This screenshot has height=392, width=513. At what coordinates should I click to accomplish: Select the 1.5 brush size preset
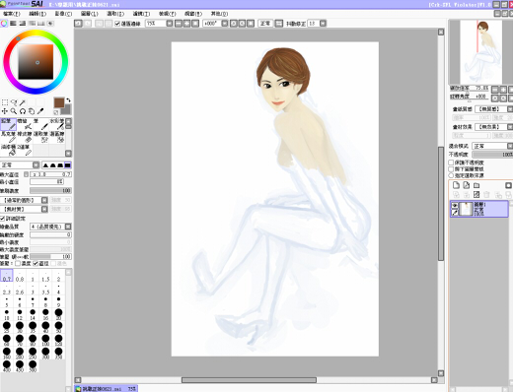45,276
